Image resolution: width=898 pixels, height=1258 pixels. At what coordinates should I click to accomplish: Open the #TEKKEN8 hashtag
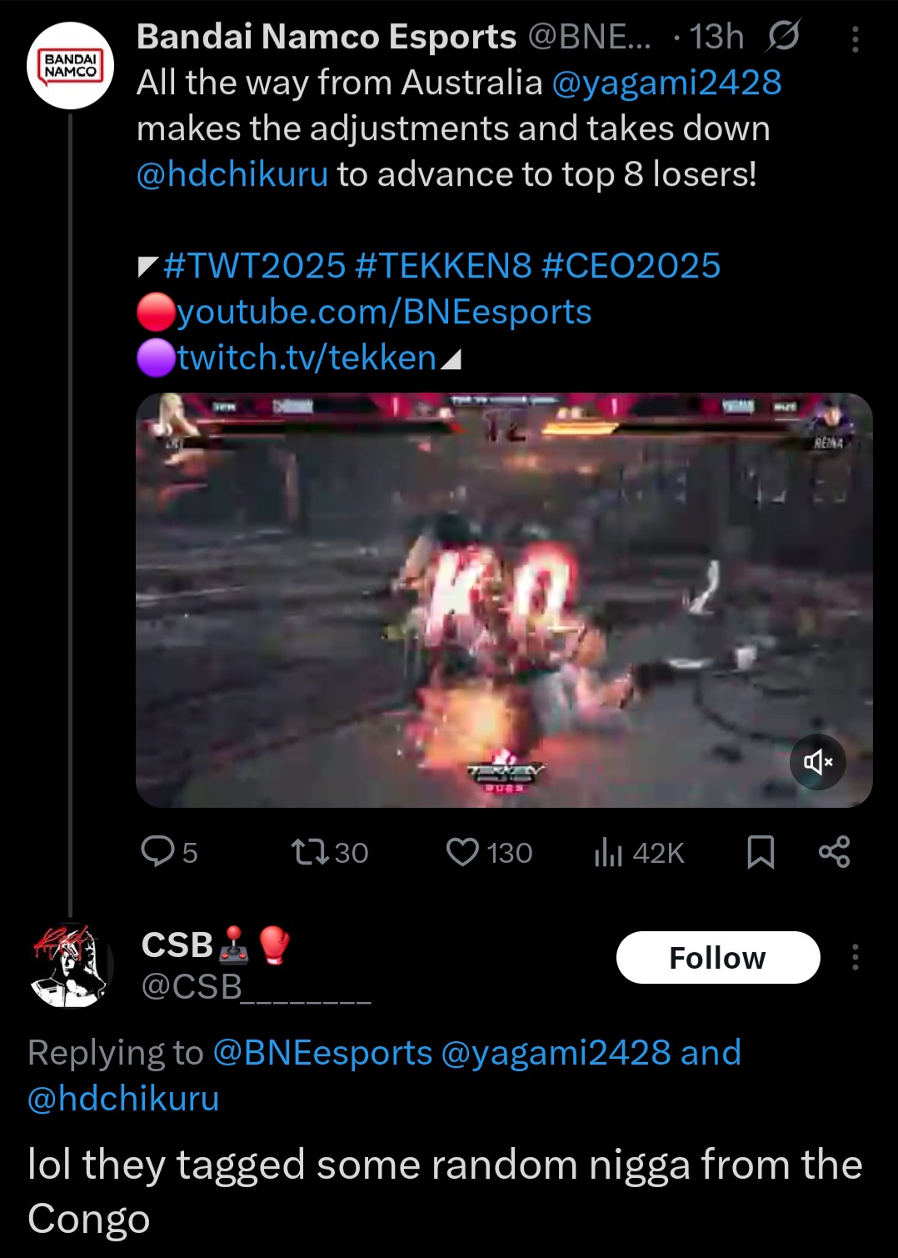point(443,266)
